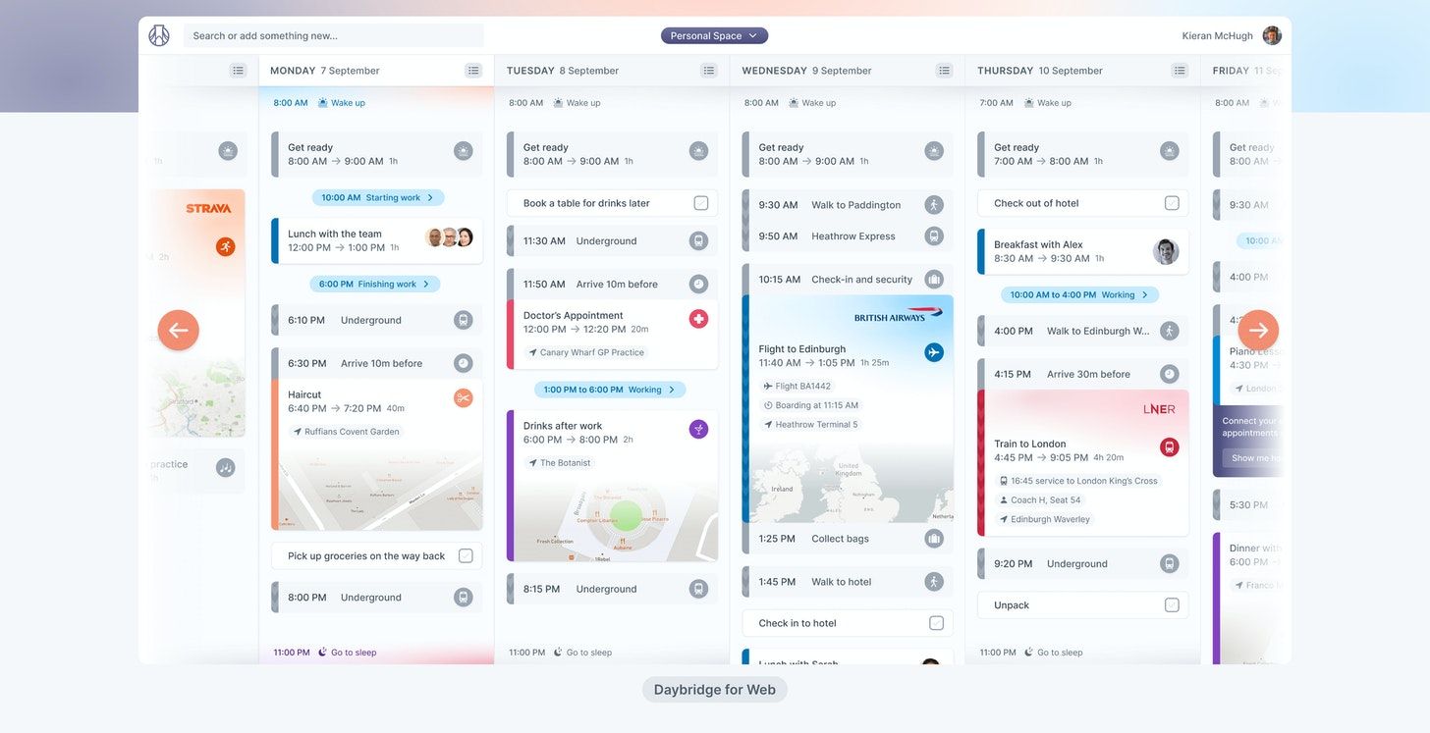Screen dimensions: 1430x733
Task: Expand Monday's 'Starting work' pill
Action: [x=378, y=197]
